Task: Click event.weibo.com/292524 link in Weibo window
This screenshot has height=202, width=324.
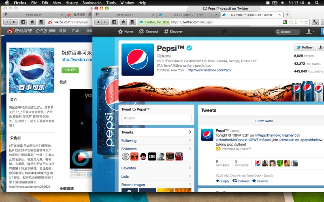Action: click(x=30, y=187)
